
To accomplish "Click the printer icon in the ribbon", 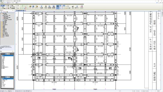I will 73,7.
